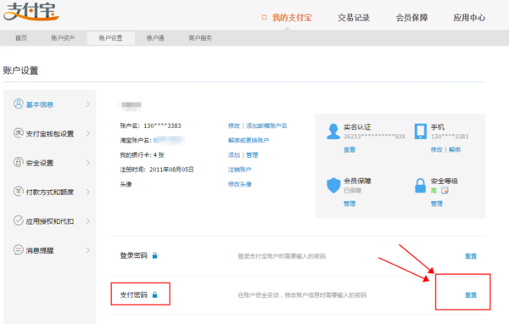Click 修改头像 link
This screenshot has height=324, width=509.
click(239, 184)
